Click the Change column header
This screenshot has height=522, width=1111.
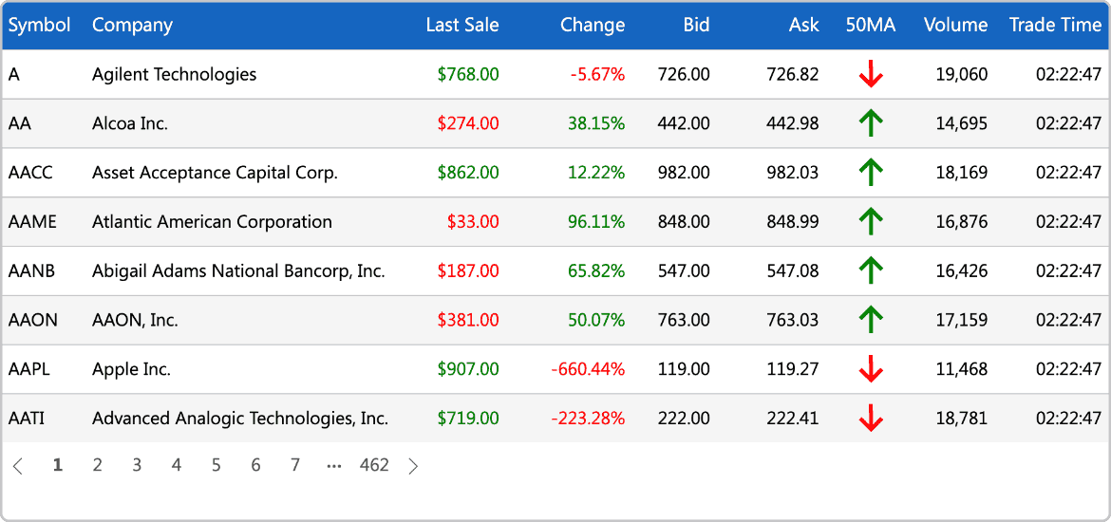coord(593,25)
